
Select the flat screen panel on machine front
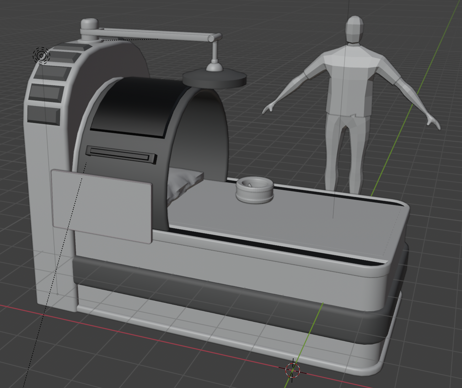tap(102, 206)
